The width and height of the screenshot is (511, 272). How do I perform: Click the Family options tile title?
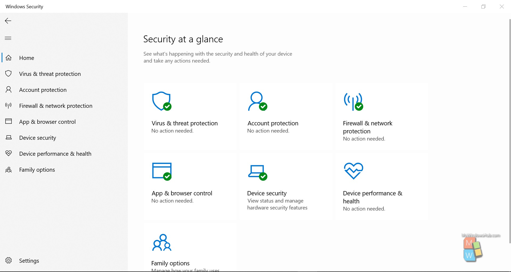(170, 263)
